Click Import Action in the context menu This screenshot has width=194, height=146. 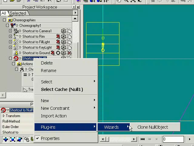click(x=54, y=116)
